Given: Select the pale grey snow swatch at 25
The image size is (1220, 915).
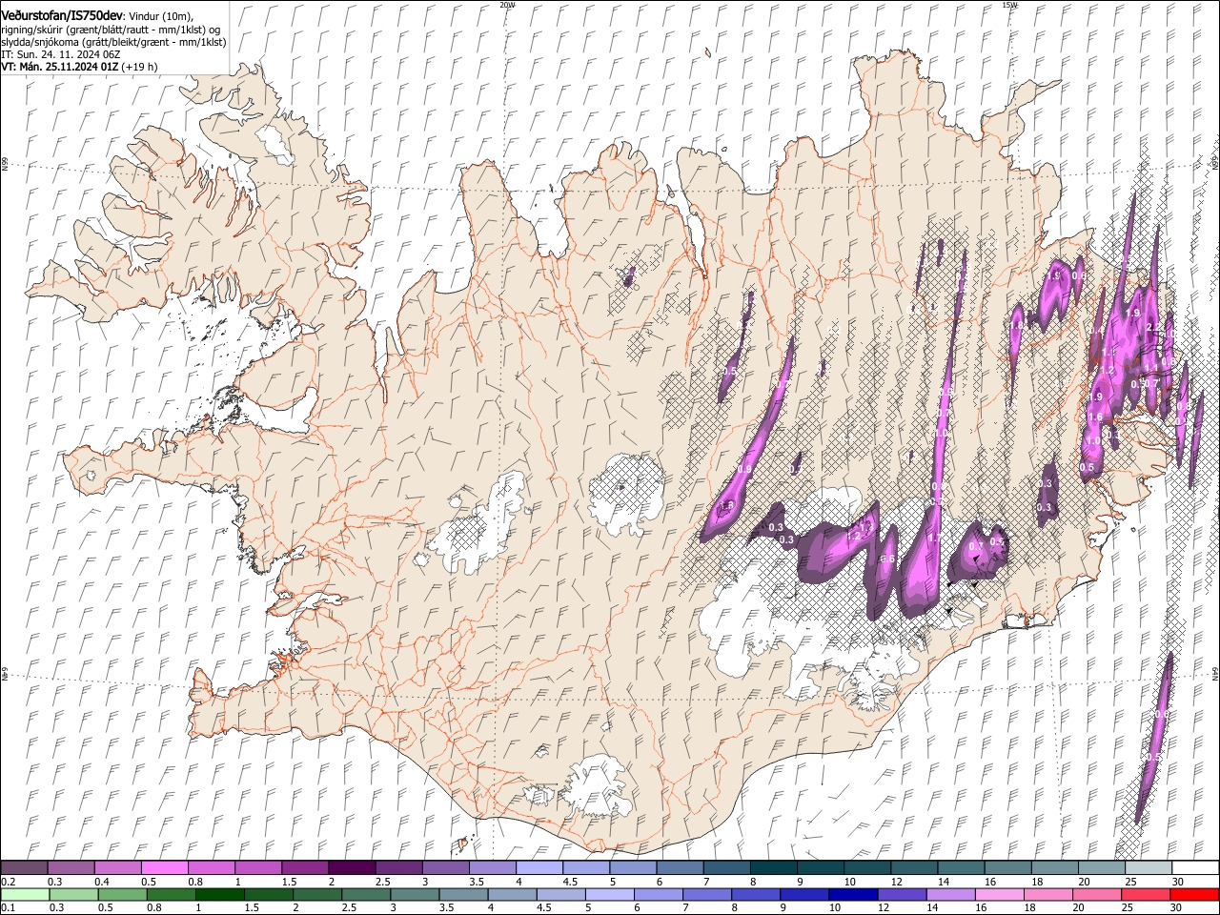Looking at the screenshot, I should [x=1148, y=867].
